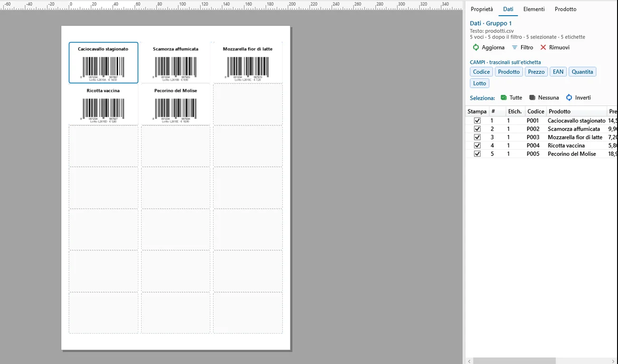Click the P002 code cell
The height and width of the screenshot is (364, 618).
coord(533,129)
